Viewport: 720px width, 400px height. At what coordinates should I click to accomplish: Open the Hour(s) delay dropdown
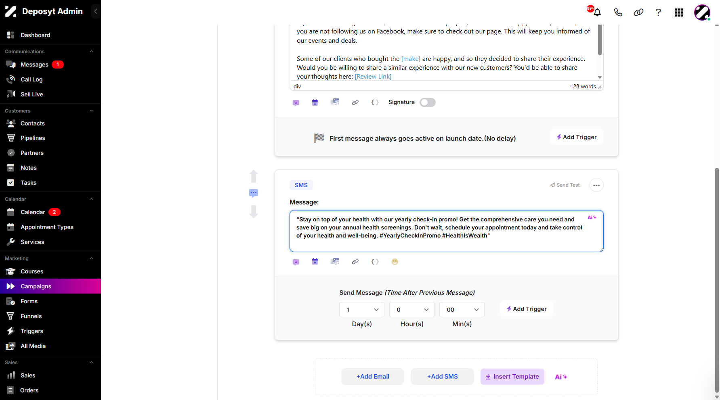pyautogui.click(x=412, y=310)
